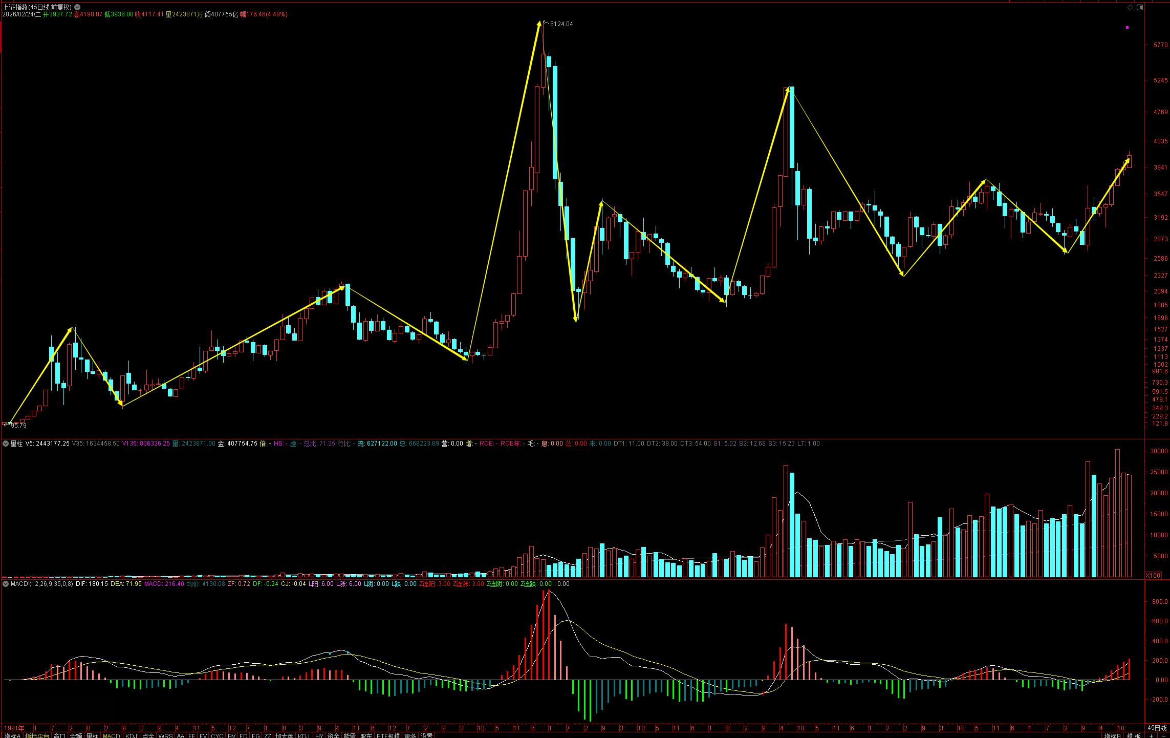Expand the 量柱 volume indicator panel menu
Screen dimensions: 1170x738
click(6, 444)
